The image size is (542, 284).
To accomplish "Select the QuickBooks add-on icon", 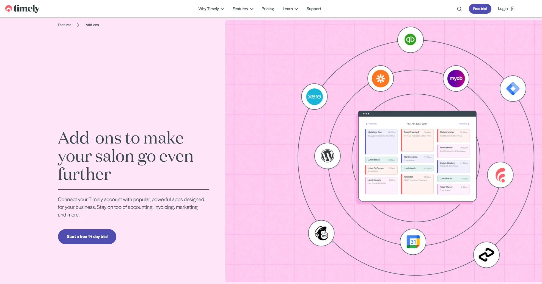I will pos(411,40).
